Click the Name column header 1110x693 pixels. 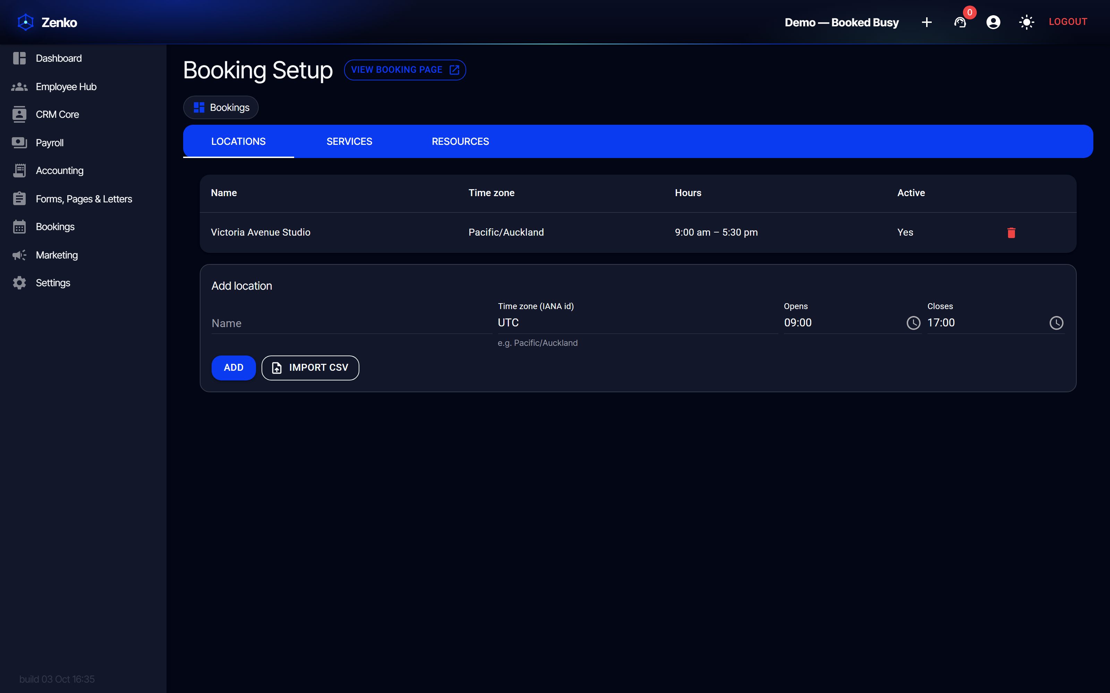click(x=224, y=193)
